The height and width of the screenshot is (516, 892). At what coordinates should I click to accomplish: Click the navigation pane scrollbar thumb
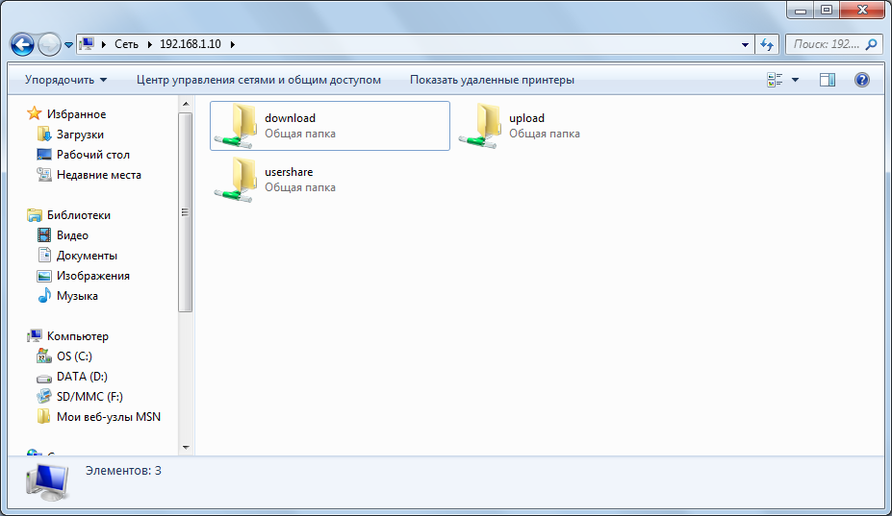tap(186, 212)
